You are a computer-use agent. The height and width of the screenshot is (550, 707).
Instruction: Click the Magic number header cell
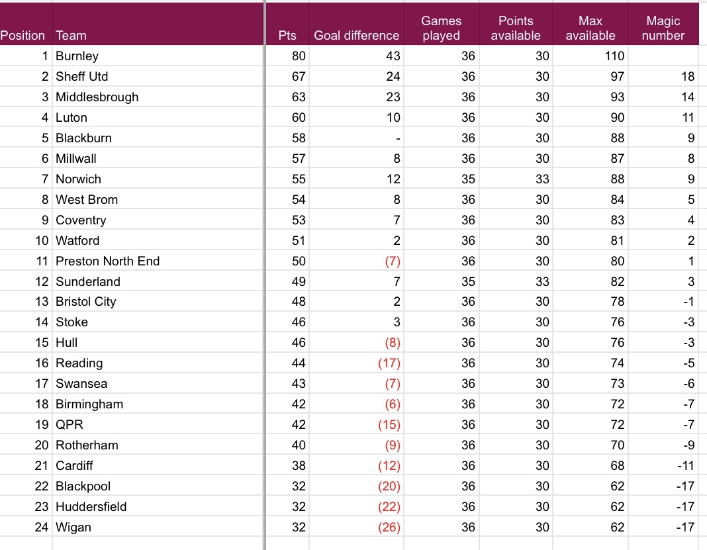tap(663, 28)
